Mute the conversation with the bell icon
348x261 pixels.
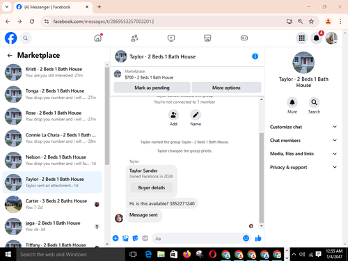pos(292,102)
